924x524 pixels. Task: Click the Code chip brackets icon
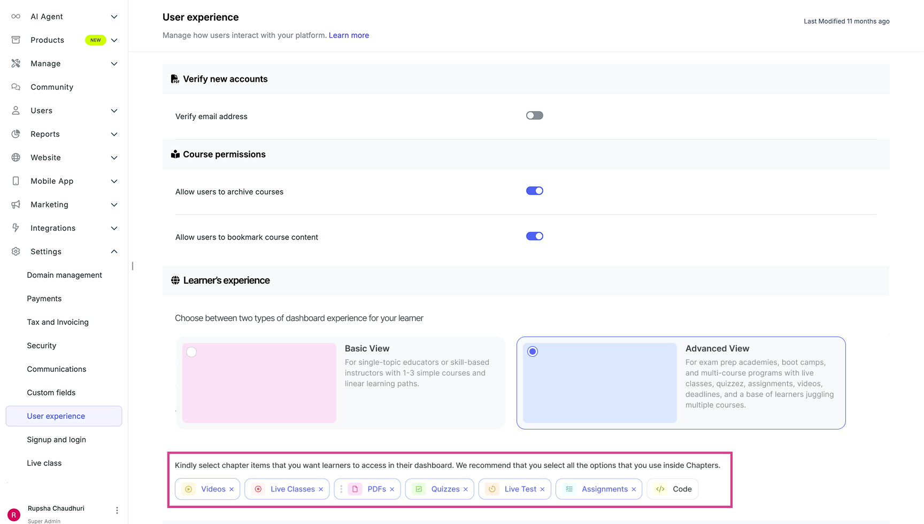click(x=660, y=489)
